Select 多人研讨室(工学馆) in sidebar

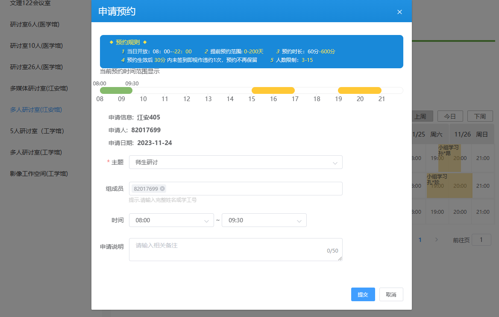(36, 152)
